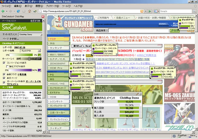This screenshot has height=139, width=198.
Task: Toggle the 自動フラグ checkbox
Action: point(4,74)
